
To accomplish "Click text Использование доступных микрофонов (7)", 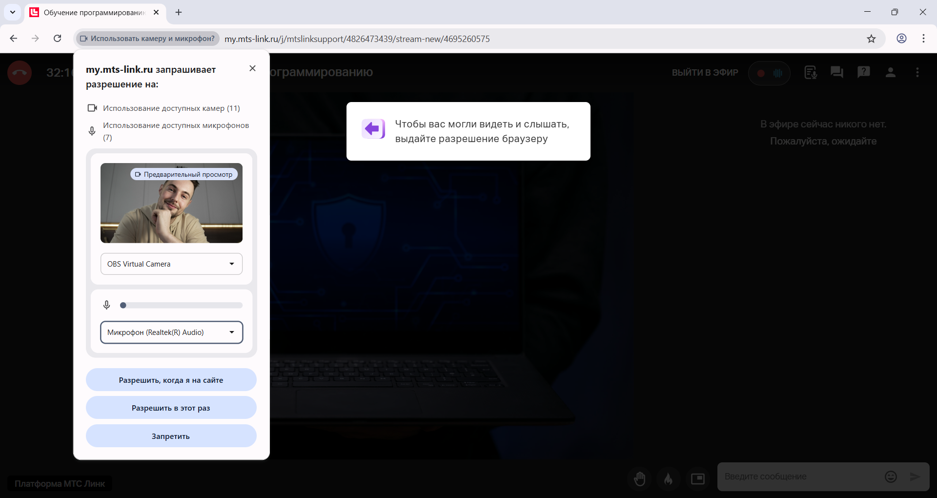I will 176,131.
